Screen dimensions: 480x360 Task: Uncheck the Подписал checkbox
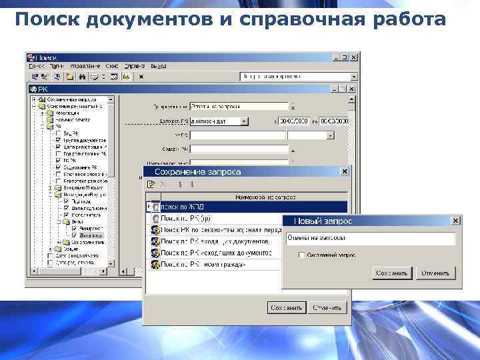(66, 201)
